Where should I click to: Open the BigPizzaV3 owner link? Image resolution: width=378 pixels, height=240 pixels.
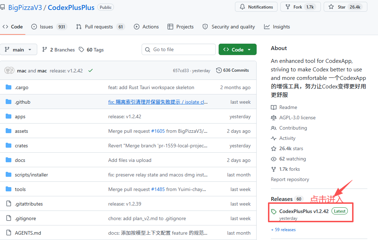tap(25, 7)
